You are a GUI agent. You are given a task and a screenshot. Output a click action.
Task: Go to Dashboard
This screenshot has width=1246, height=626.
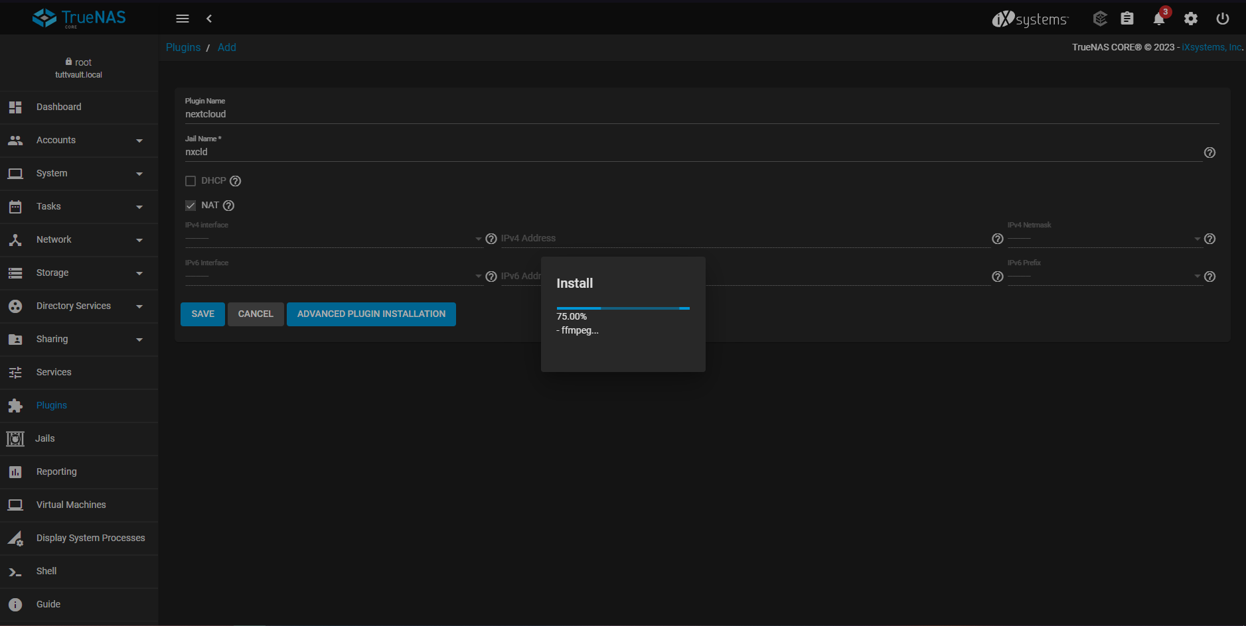click(79, 107)
